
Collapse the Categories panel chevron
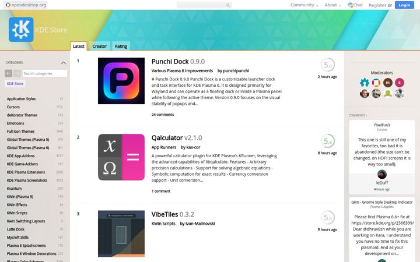(64, 63)
